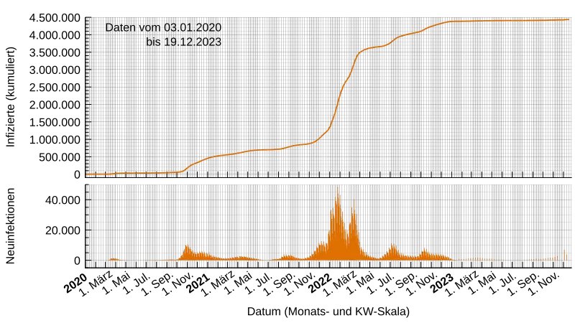
Task: Click the thin orange spike at the lower chart's right end
Action: 564,254
